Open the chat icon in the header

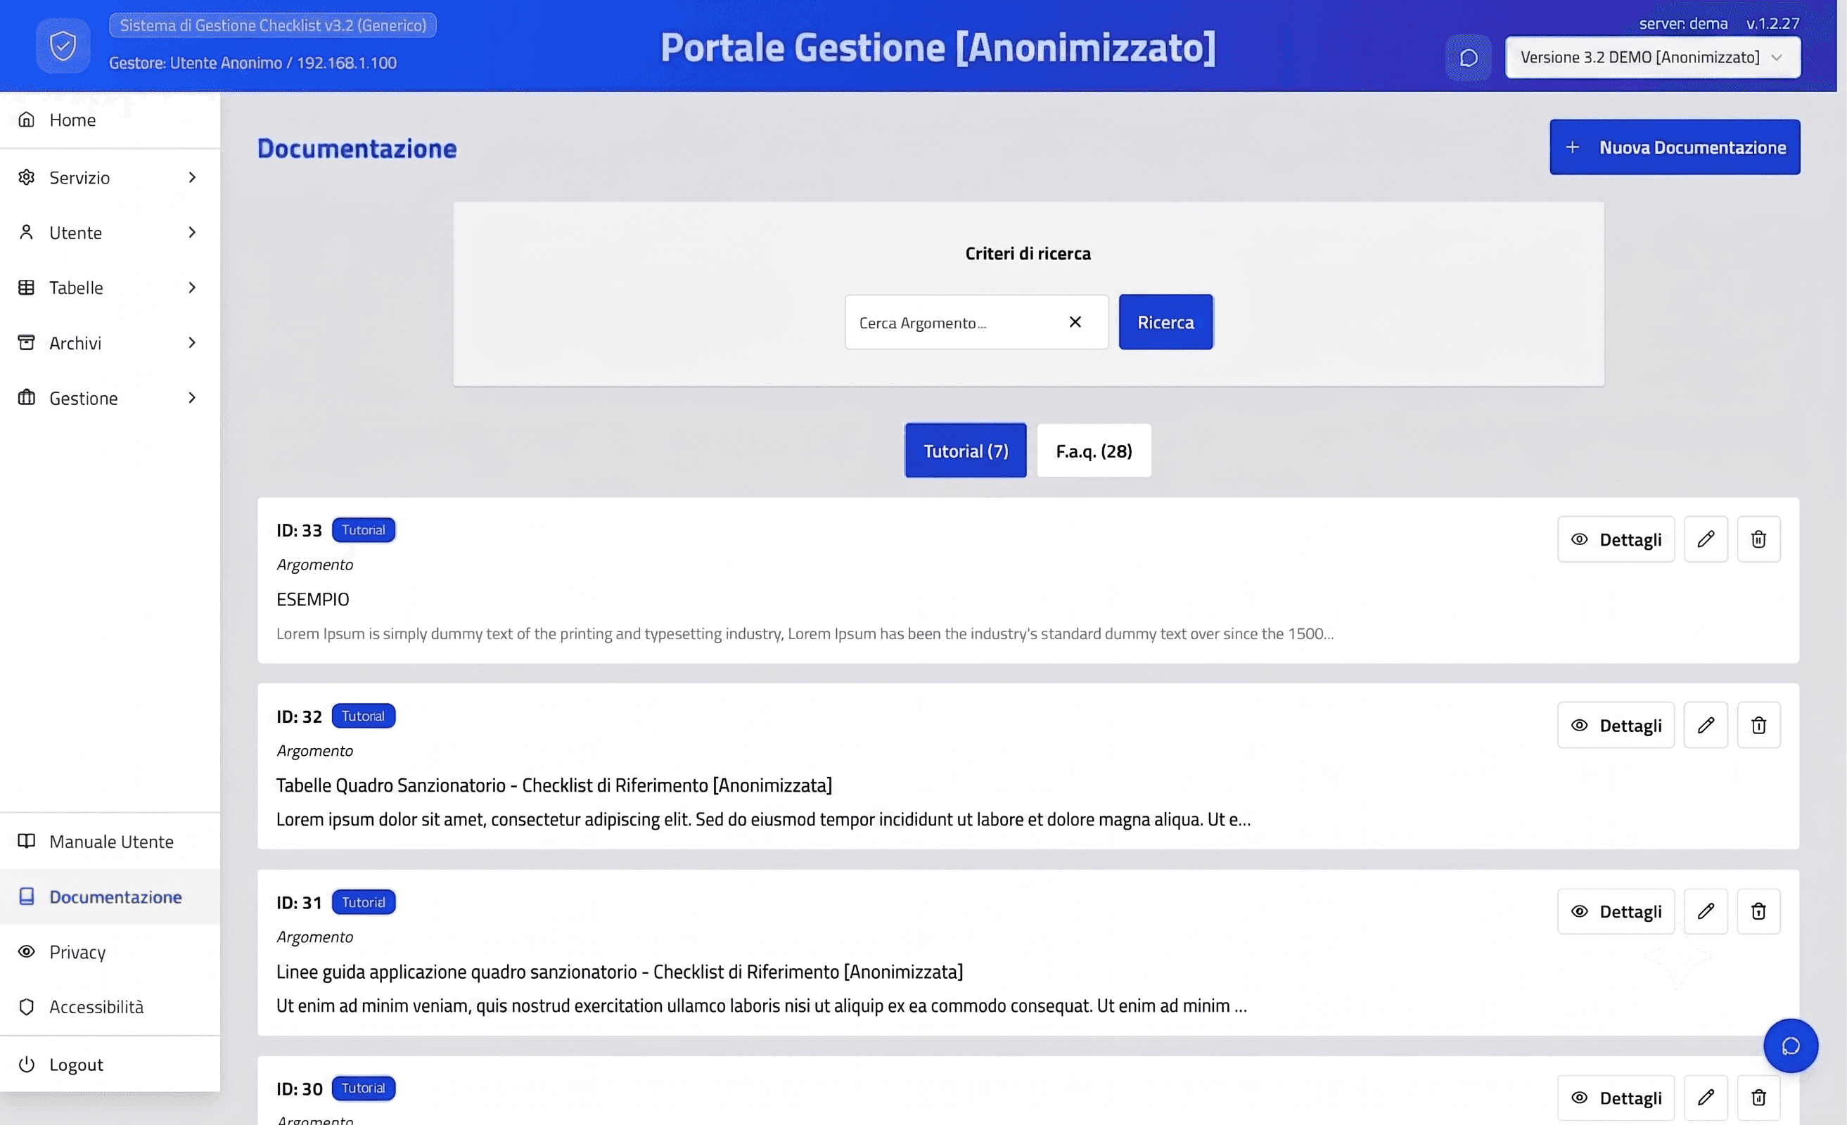1469,58
